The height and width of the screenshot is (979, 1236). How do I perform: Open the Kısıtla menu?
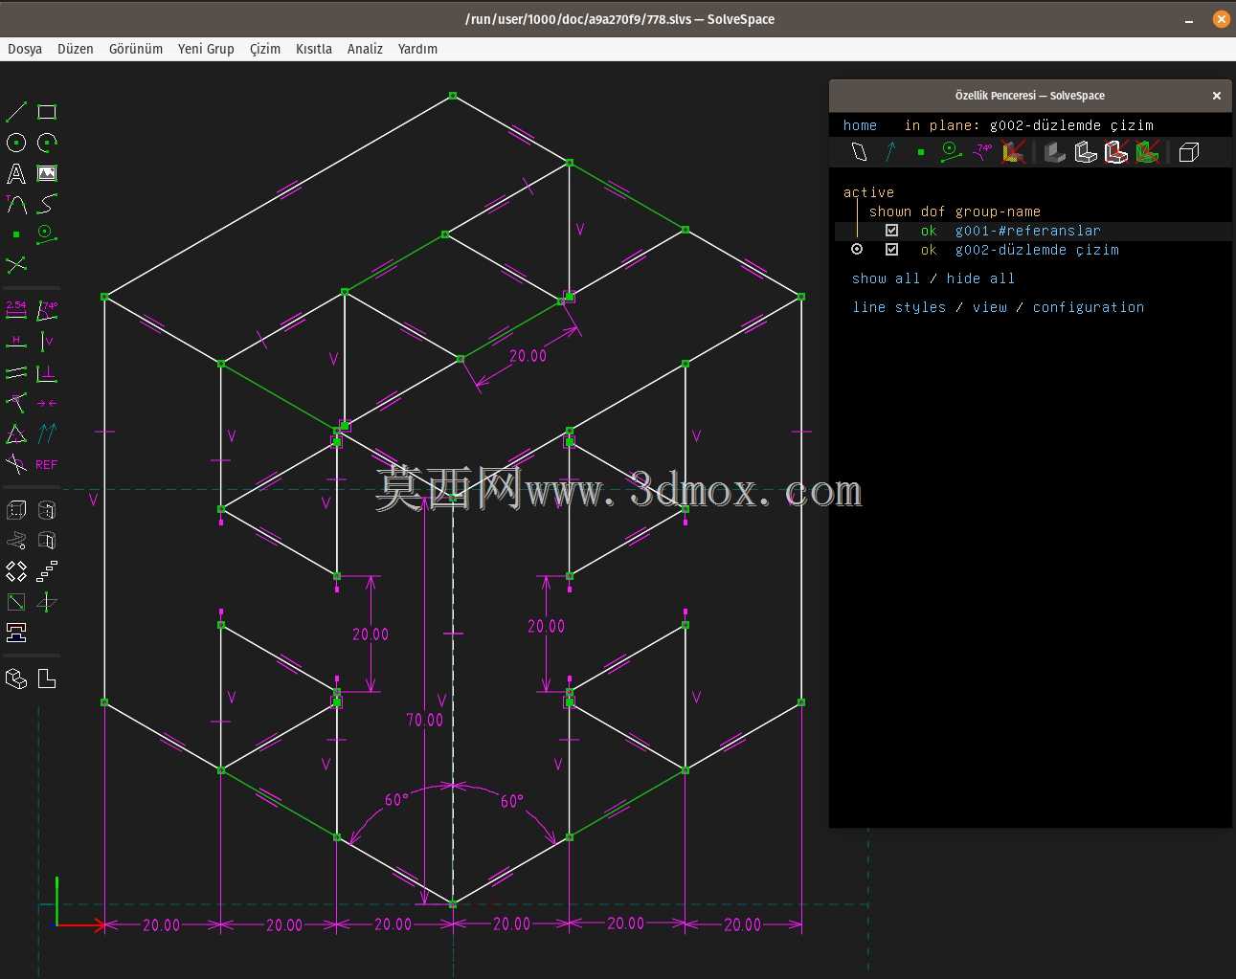click(x=314, y=49)
